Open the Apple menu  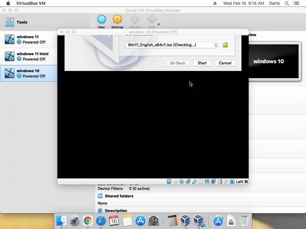pos(8,3)
